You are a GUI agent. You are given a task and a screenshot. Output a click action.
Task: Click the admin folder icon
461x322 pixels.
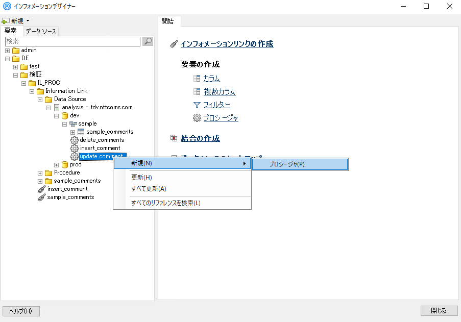tap(16, 51)
